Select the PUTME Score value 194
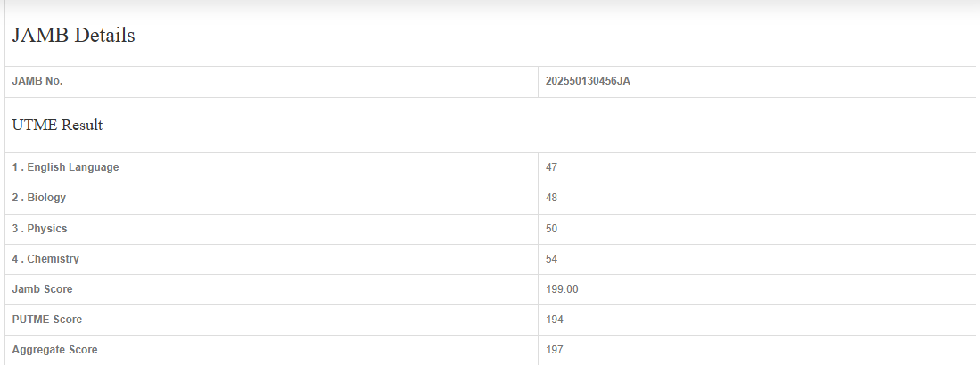This screenshot has width=980, height=365. point(555,320)
